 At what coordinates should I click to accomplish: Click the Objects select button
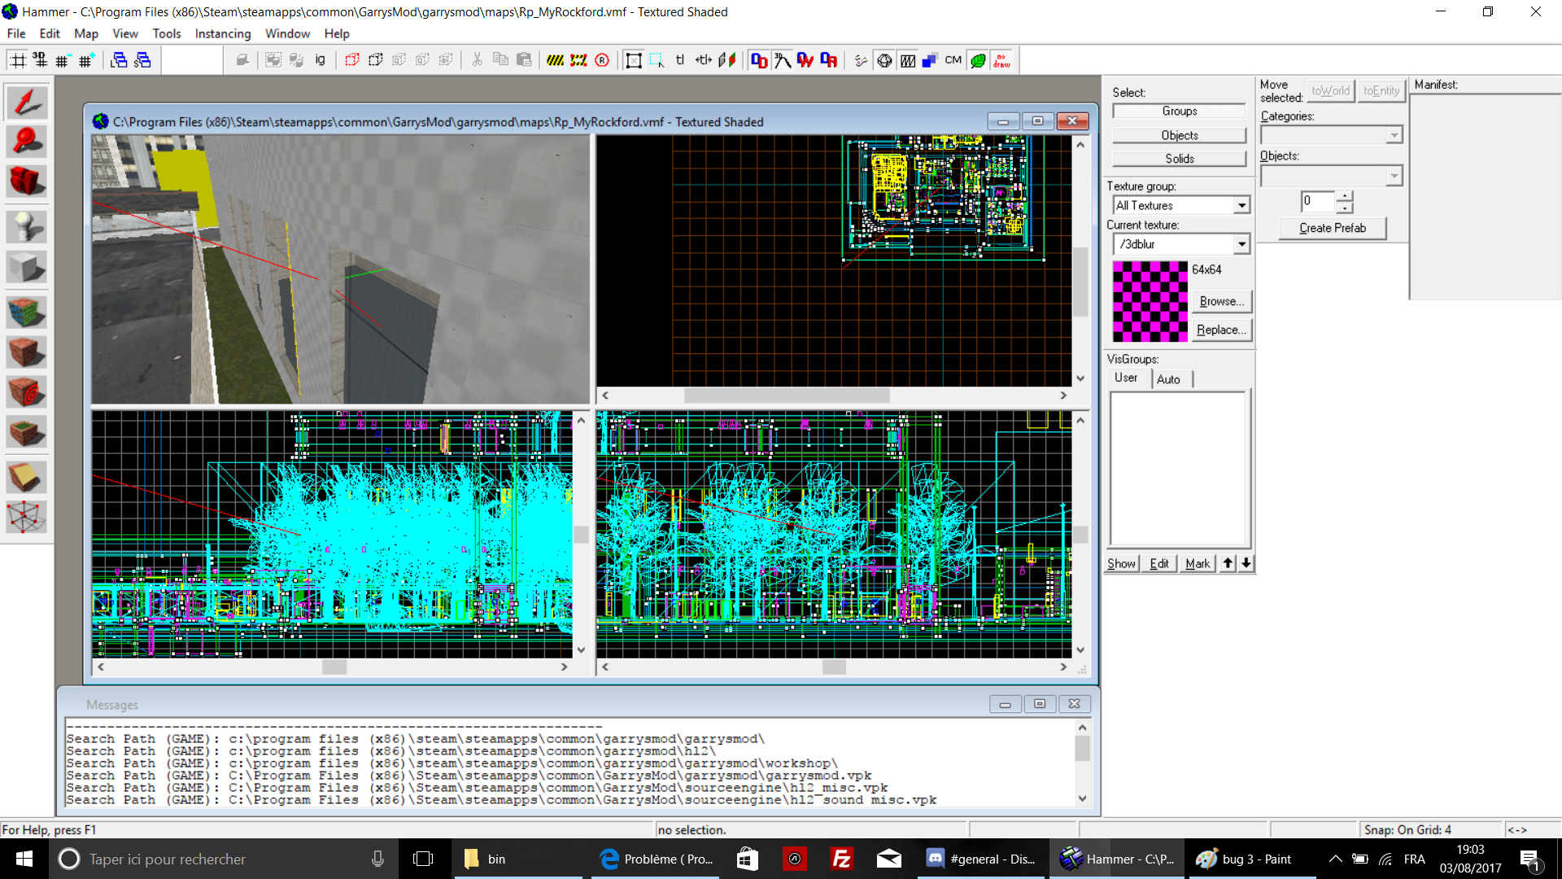click(1179, 135)
